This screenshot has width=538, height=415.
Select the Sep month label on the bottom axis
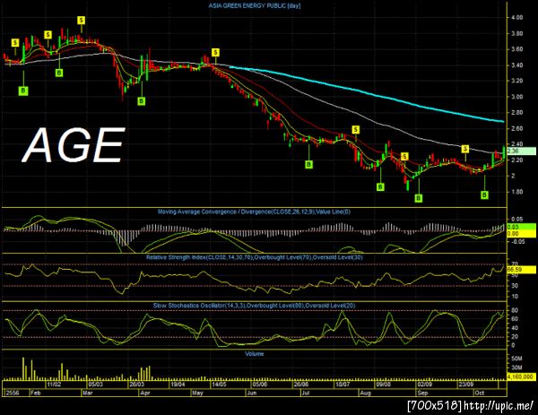(422, 393)
